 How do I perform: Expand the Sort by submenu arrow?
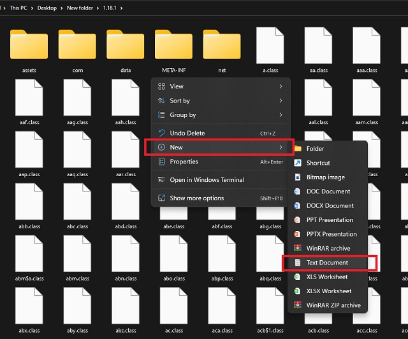(x=280, y=100)
